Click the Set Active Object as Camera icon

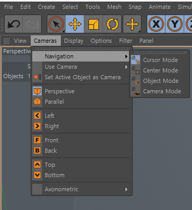pyautogui.click(x=37, y=77)
